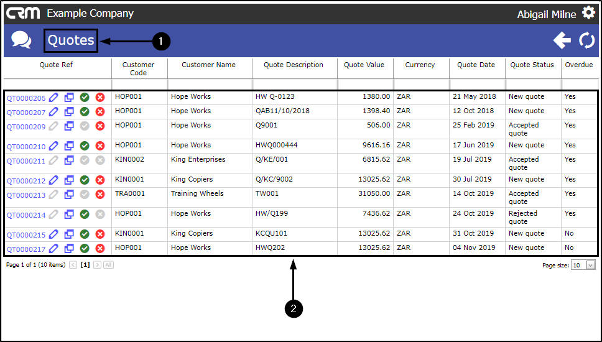Open quote reference QT0000213
602x342 pixels.
[26, 195]
